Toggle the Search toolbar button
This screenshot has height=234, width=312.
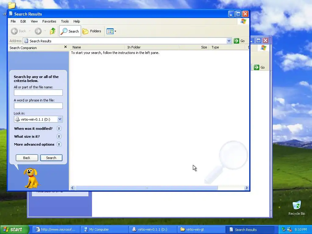tap(70, 31)
